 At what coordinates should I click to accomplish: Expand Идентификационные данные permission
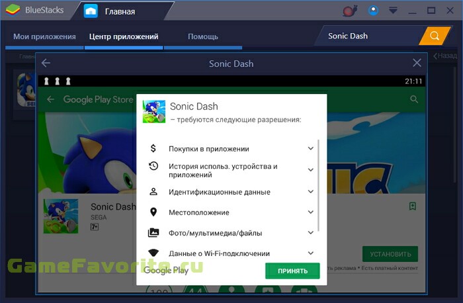pyautogui.click(x=311, y=192)
